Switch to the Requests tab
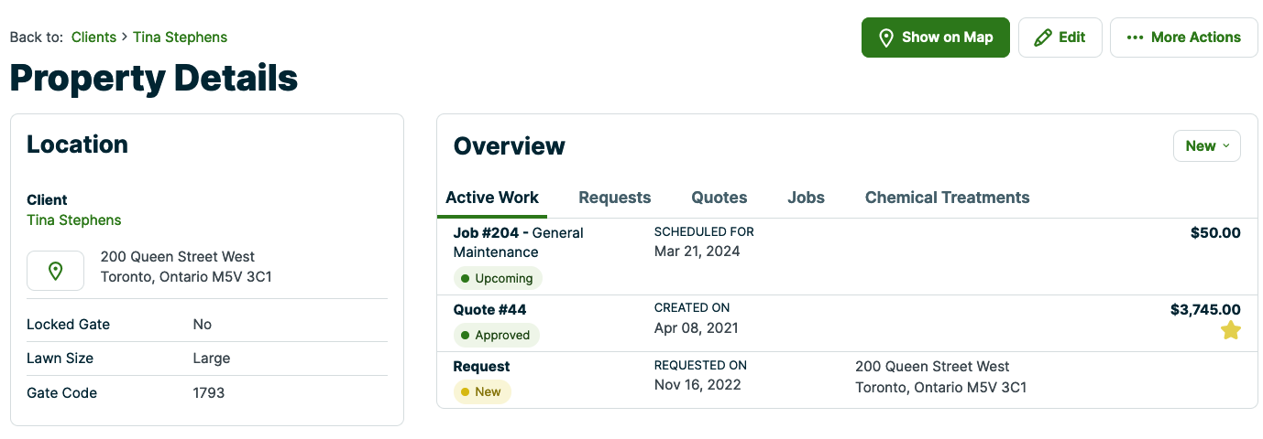Screen dimensions: 1263x439 (x=614, y=198)
